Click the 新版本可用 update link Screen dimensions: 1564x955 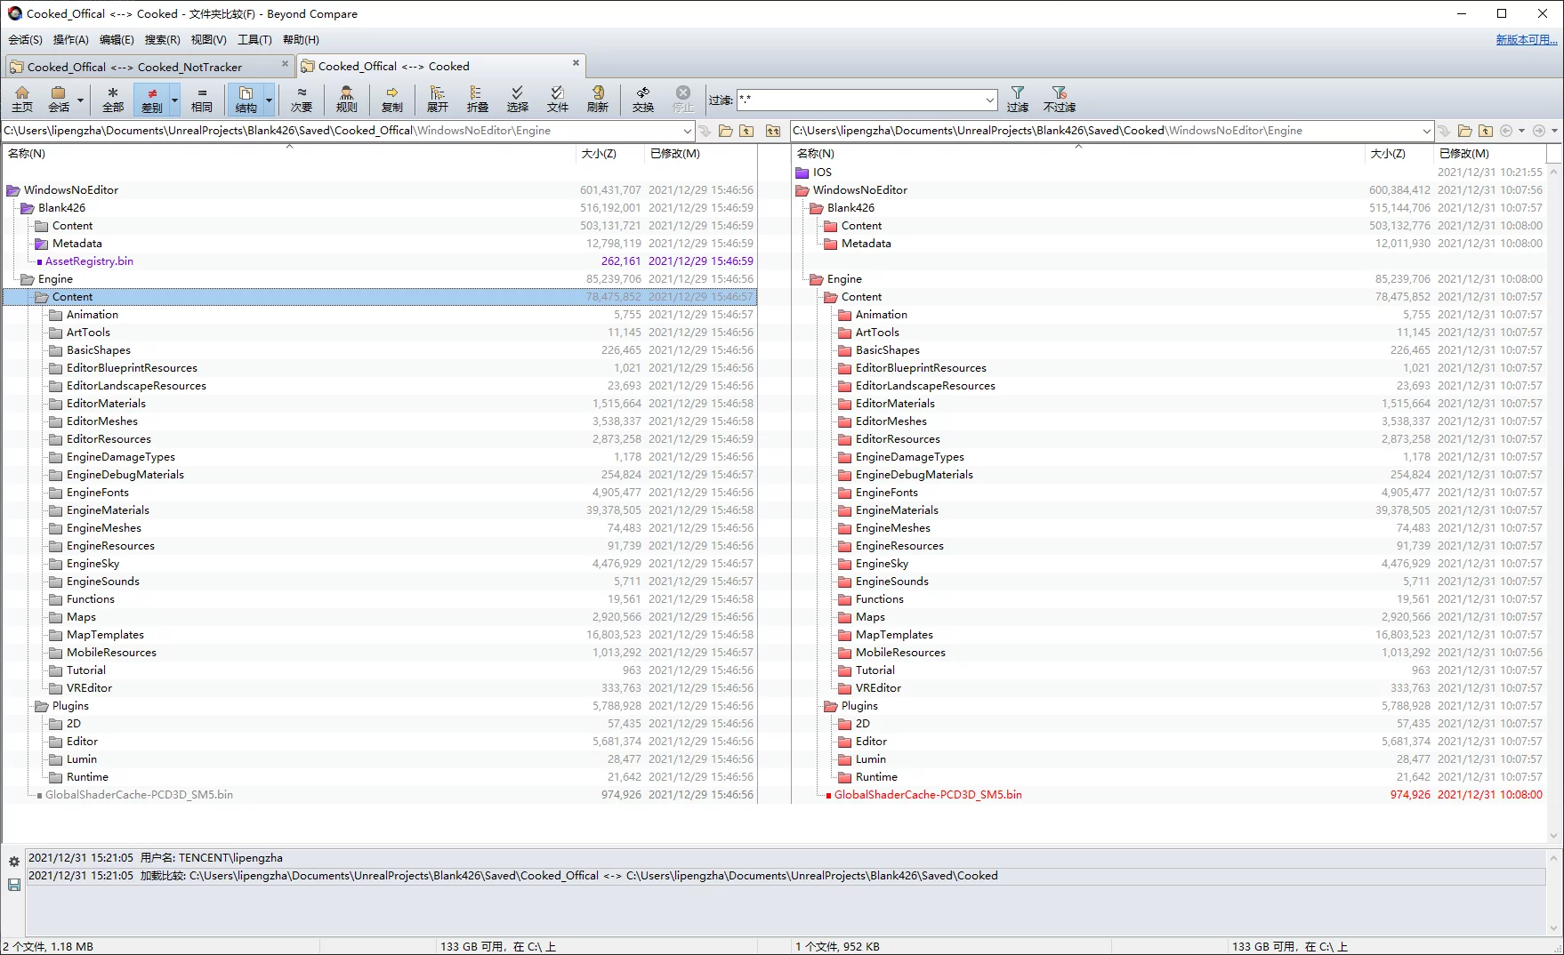pyautogui.click(x=1526, y=39)
